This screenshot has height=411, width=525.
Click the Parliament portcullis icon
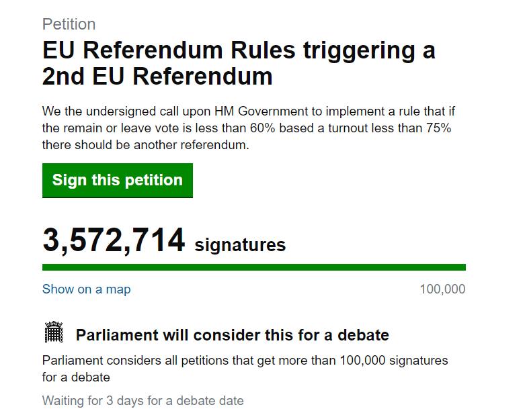coord(54,332)
